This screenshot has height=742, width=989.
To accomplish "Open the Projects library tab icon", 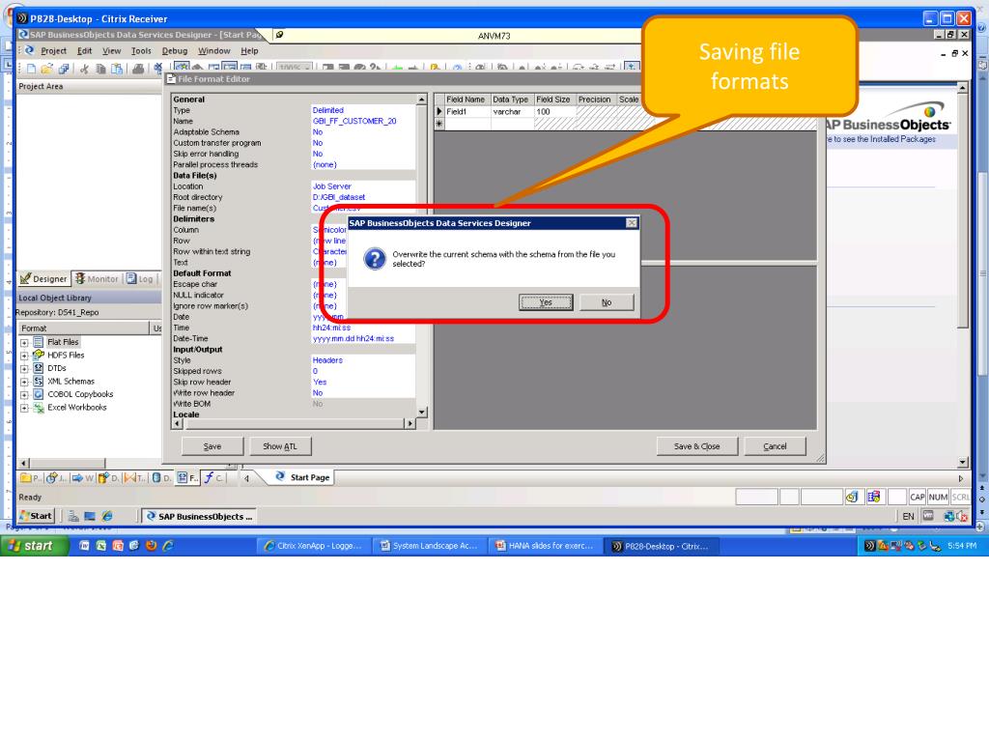I will point(26,477).
